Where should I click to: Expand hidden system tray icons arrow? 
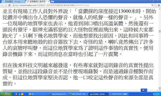154,94
